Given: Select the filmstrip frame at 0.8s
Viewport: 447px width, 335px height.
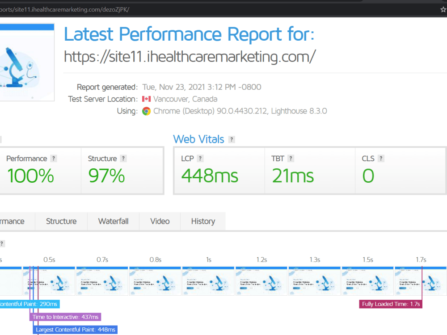Looking at the screenshot, I should click(x=155, y=281).
